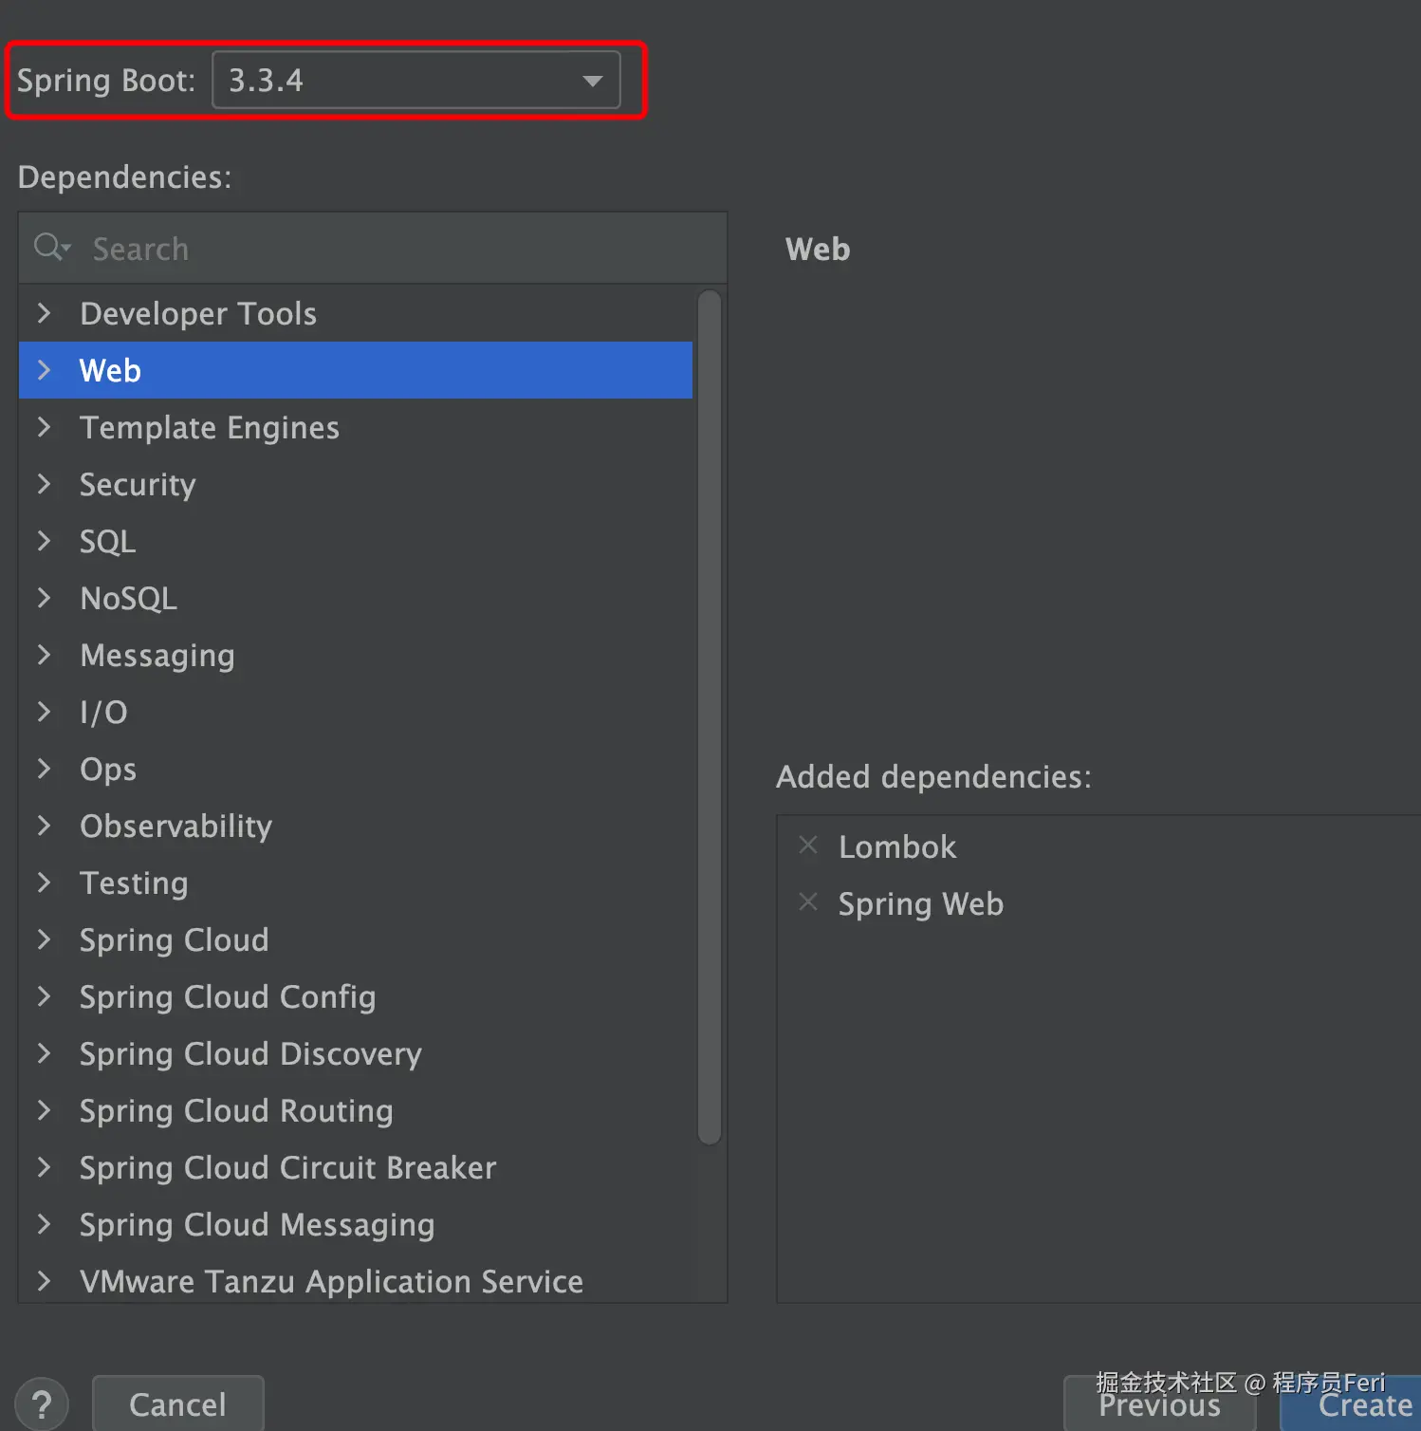Select the Spring Cloud Config label
Viewport: 1421px width, 1431px height.
pos(228,997)
